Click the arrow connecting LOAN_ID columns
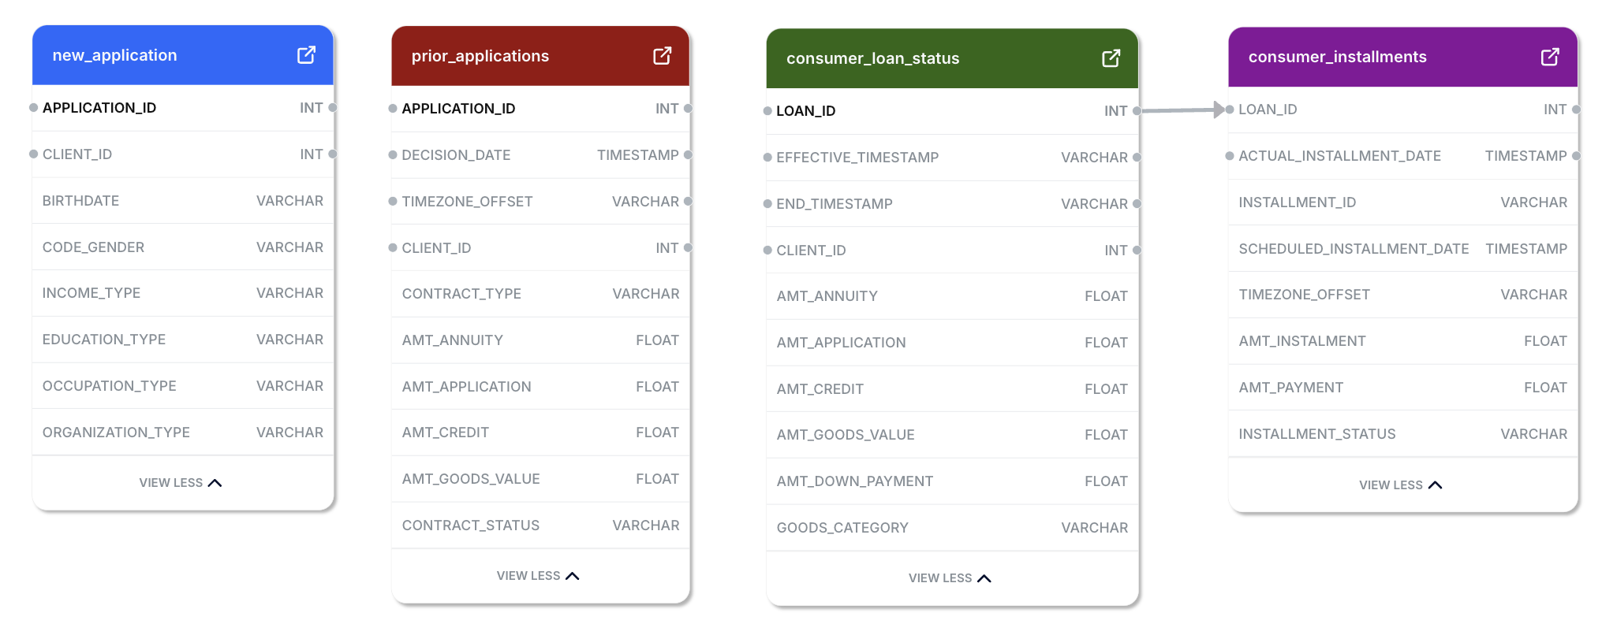The width and height of the screenshot is (1617, 635). point(1183,110)
